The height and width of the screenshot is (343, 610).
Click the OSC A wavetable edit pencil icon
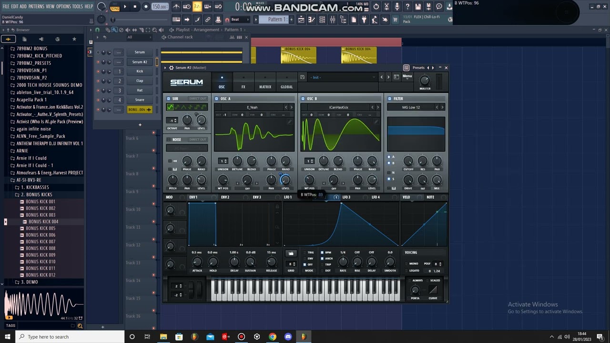(x=289, y=122)
